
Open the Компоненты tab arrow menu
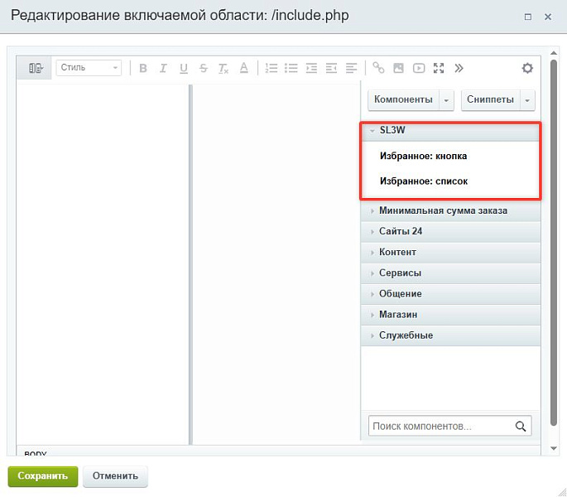pyautogui.click(x=446, y=100)
